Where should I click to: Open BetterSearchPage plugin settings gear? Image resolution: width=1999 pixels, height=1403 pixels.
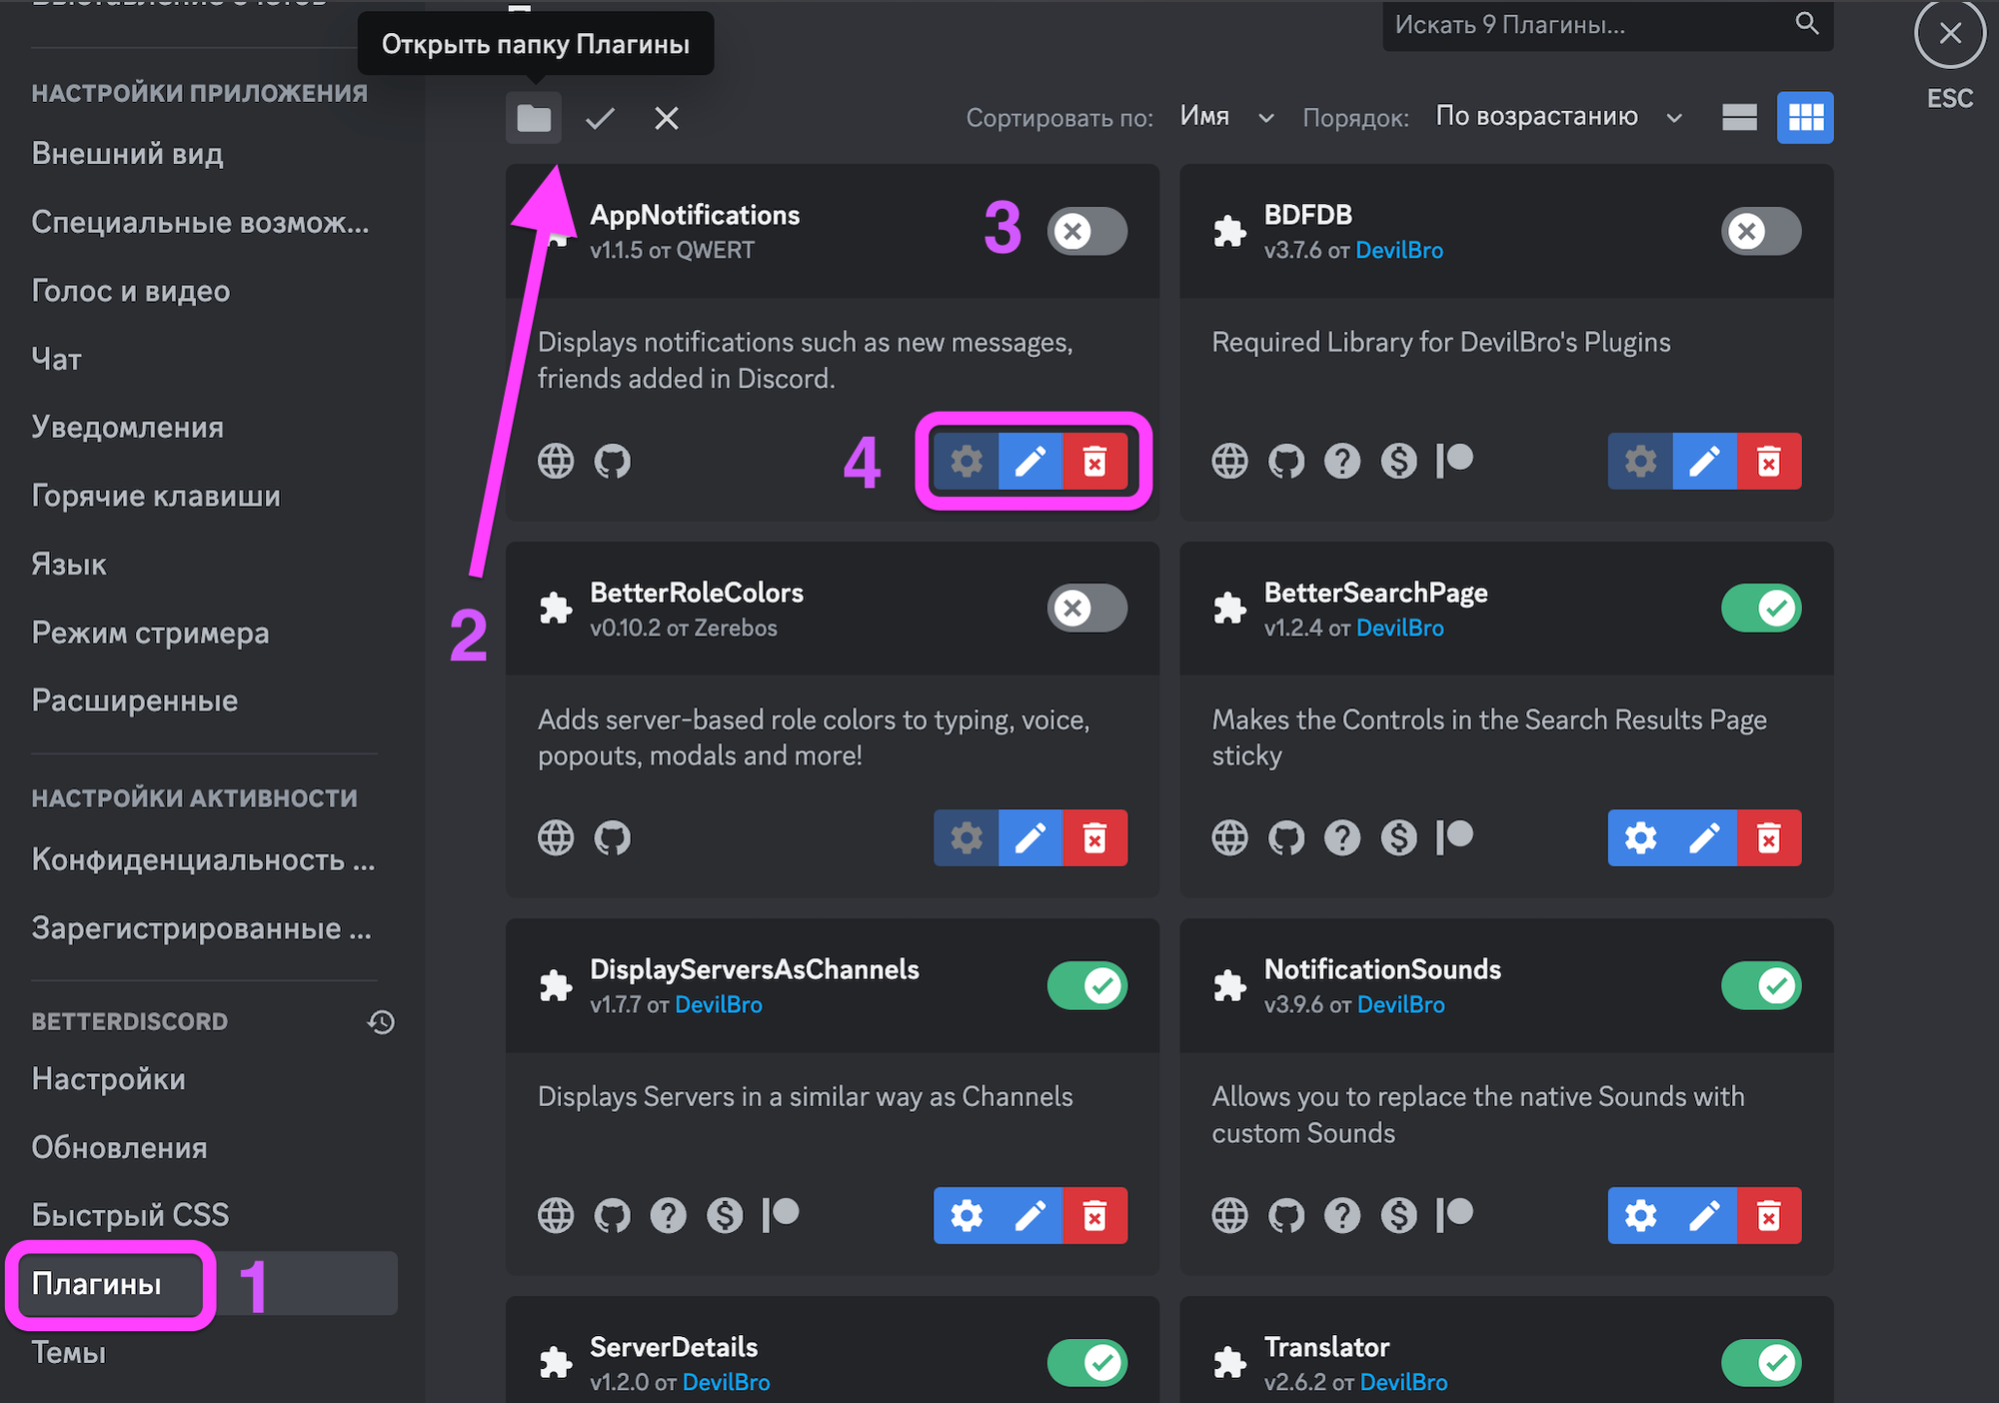tap(1640, 837)
